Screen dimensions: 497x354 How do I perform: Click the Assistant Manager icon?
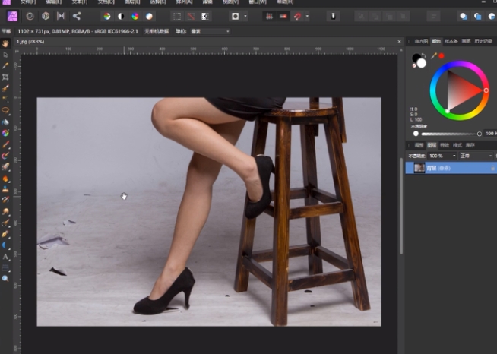coord(333,17)
